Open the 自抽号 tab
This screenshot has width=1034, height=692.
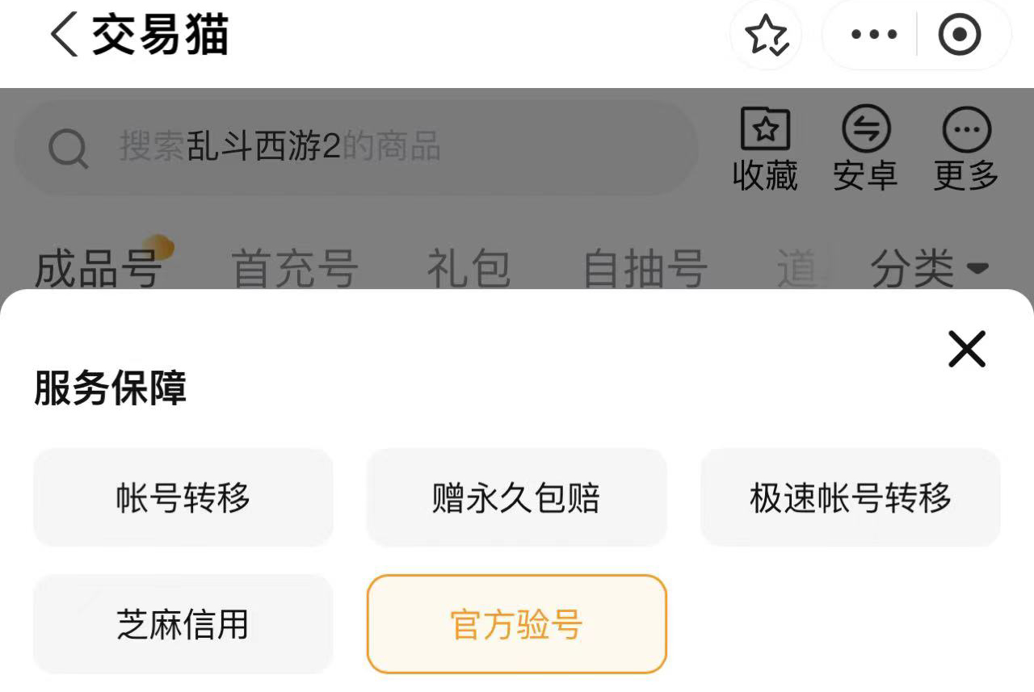click(x=645, y=268)
